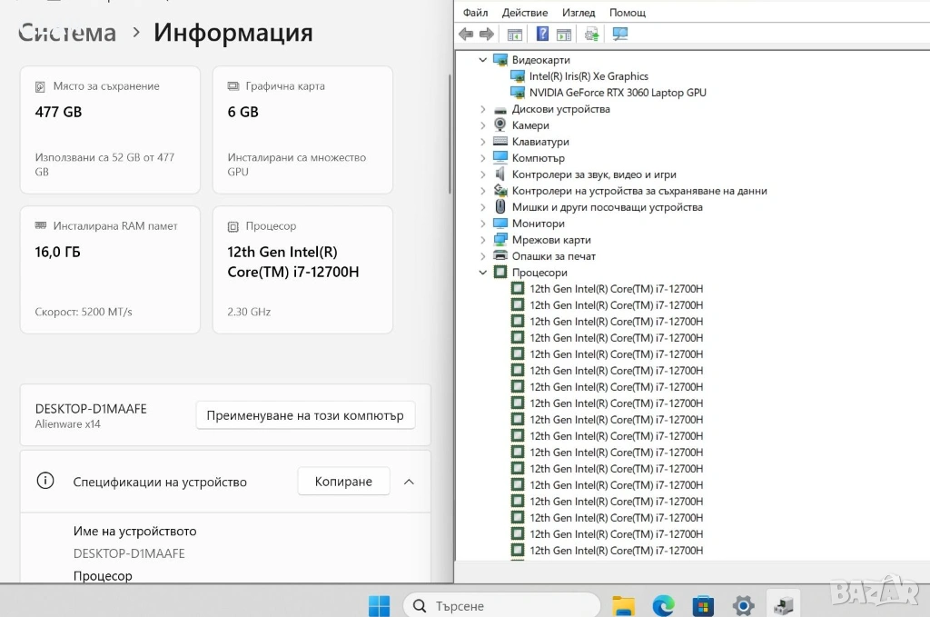Collapse the Процесори category
The height and width of the screenshot is (617, 930).
483,273
